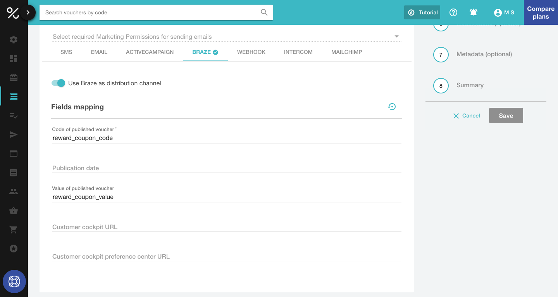Open distributions paper plane sidebar icon
The image size is (558, 297).
[14, 135]
